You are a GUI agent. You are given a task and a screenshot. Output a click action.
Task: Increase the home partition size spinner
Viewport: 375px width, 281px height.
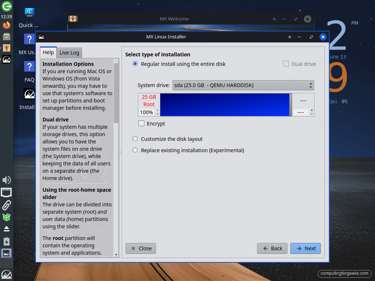click(312, 110)
